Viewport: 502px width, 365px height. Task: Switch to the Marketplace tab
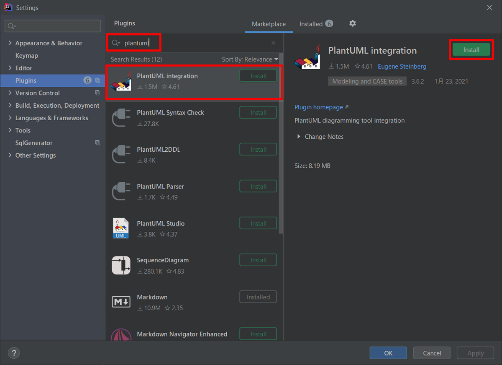pos(269,24)
